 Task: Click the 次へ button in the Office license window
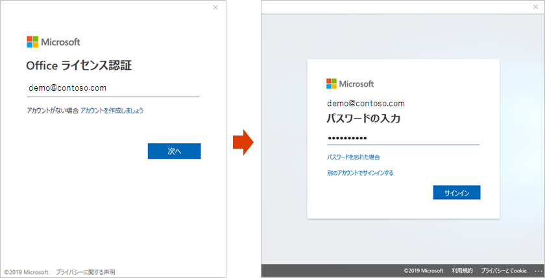[174, 151]
